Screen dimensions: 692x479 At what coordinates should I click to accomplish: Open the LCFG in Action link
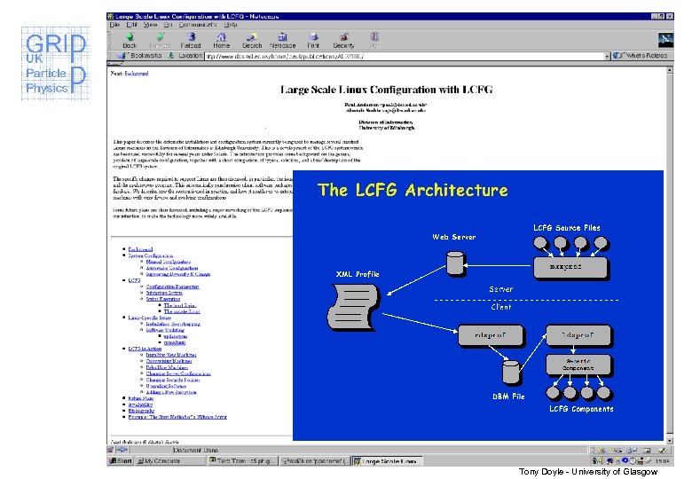click(x=145, y=349)
